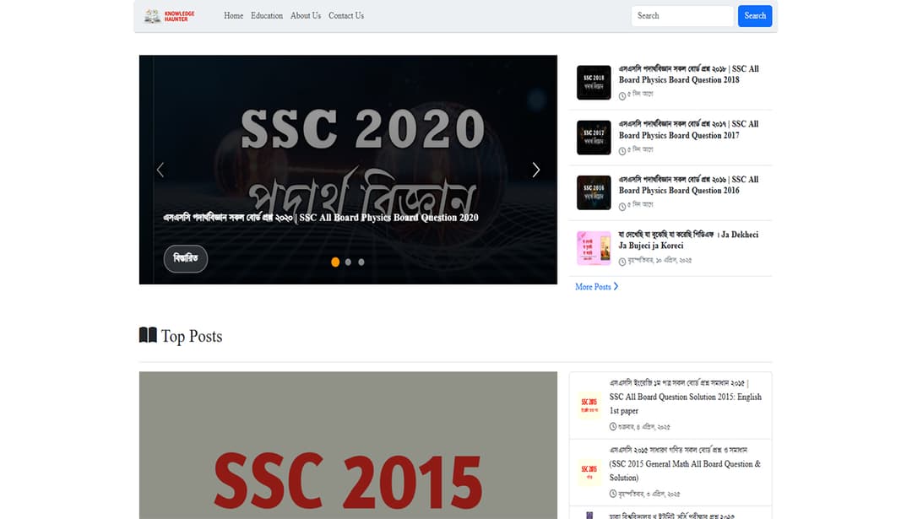The width and height of the screenshot is (912, 519).
Task: Click the clock icon under 2016 post
Action: click(622, 206)
